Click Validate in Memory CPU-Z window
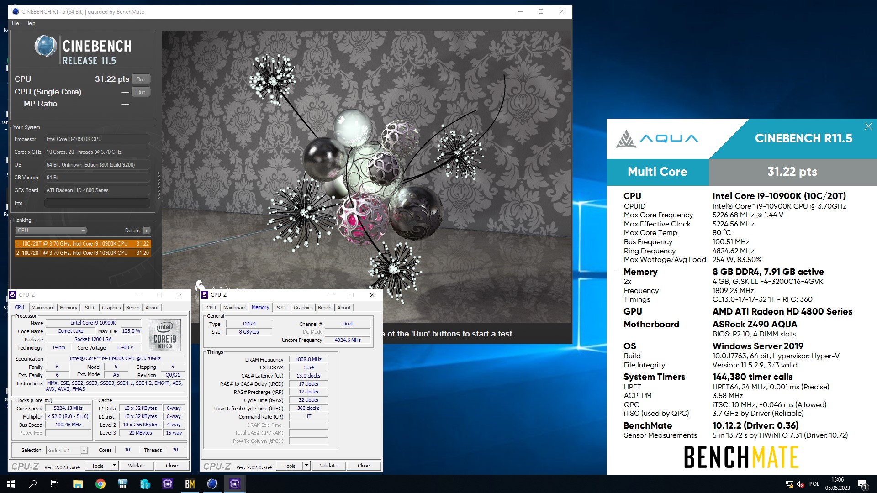The height and width of the screenshot is (493, 877). click(328, 466)
